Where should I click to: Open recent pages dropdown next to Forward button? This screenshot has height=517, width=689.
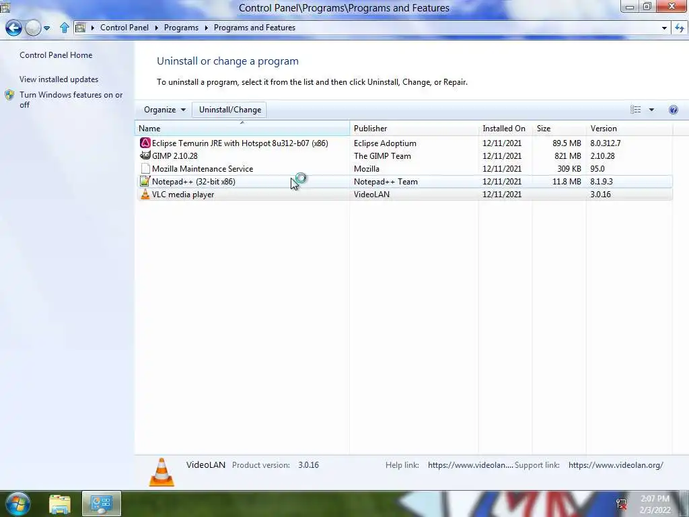coord(46,28)
